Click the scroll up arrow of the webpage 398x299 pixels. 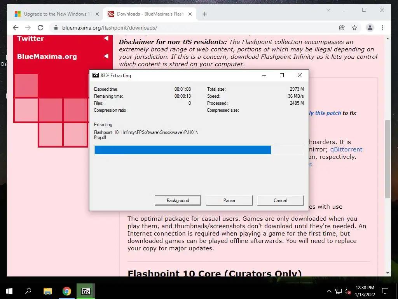click(388, 39)
